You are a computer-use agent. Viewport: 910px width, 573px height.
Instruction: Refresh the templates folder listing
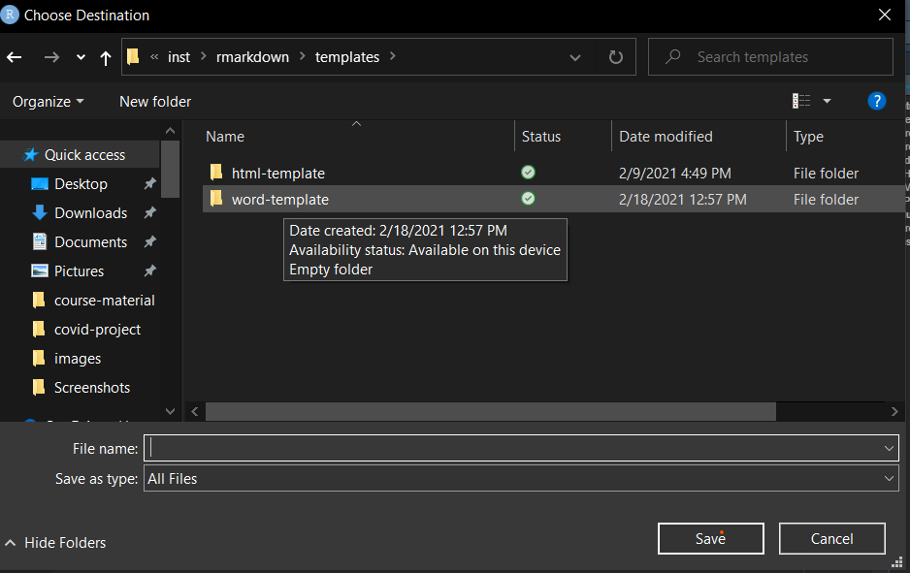pos(615,57)
